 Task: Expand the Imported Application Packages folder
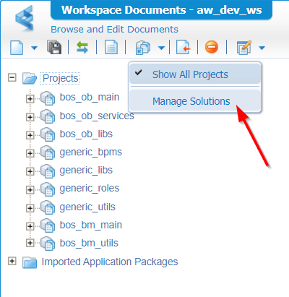(x=12, y=261)
